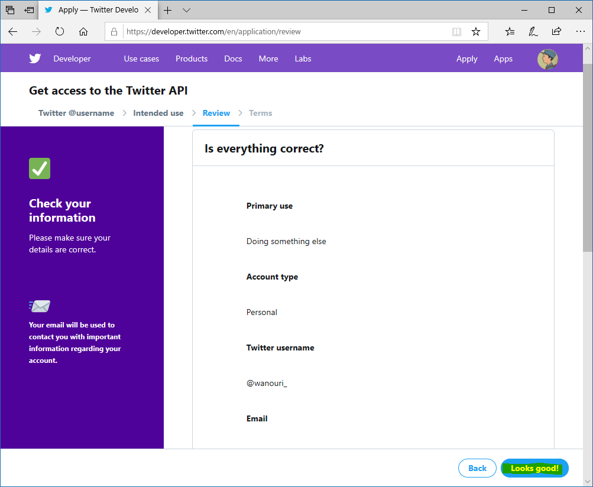593x487 pixels.
Task: Maximize the browser window
Action: tap(552, 10)
